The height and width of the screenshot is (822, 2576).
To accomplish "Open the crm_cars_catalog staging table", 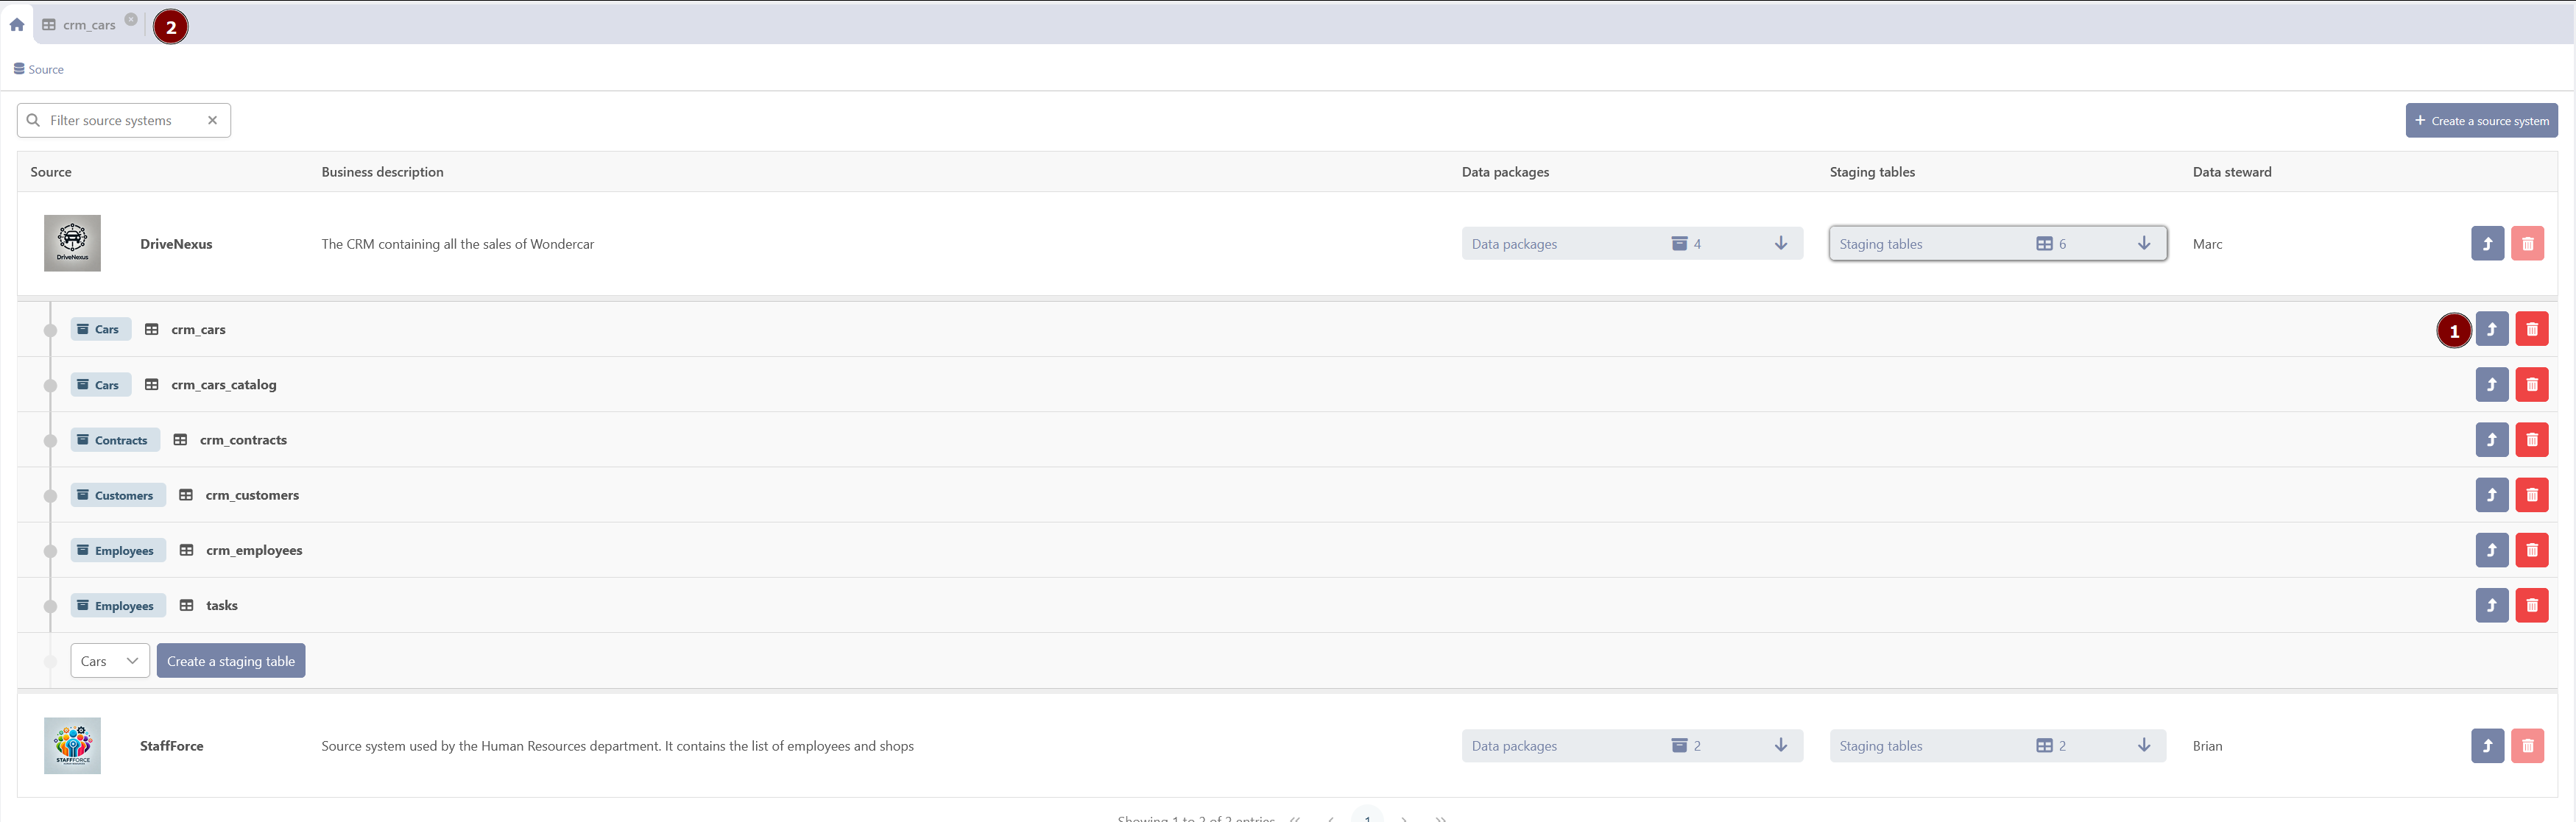I will (2491, 384).
